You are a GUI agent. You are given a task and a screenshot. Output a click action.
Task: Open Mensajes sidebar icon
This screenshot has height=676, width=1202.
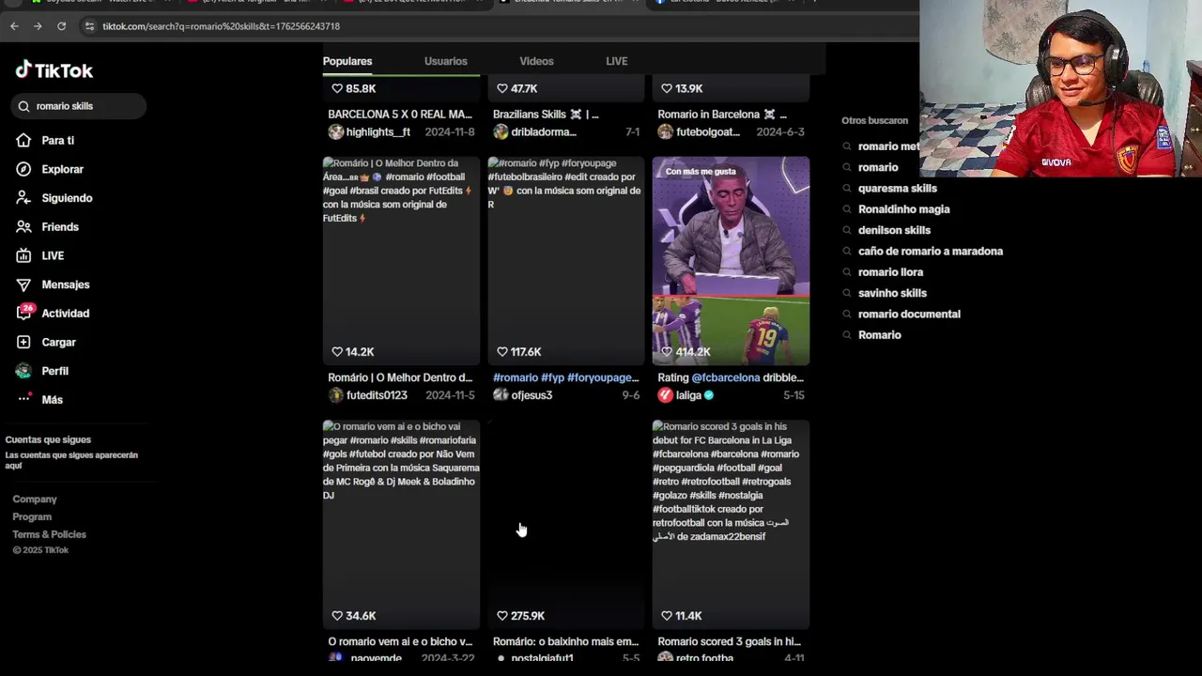23,284
